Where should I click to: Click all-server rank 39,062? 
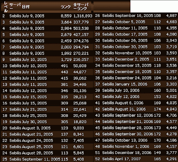tap(80, 79)
